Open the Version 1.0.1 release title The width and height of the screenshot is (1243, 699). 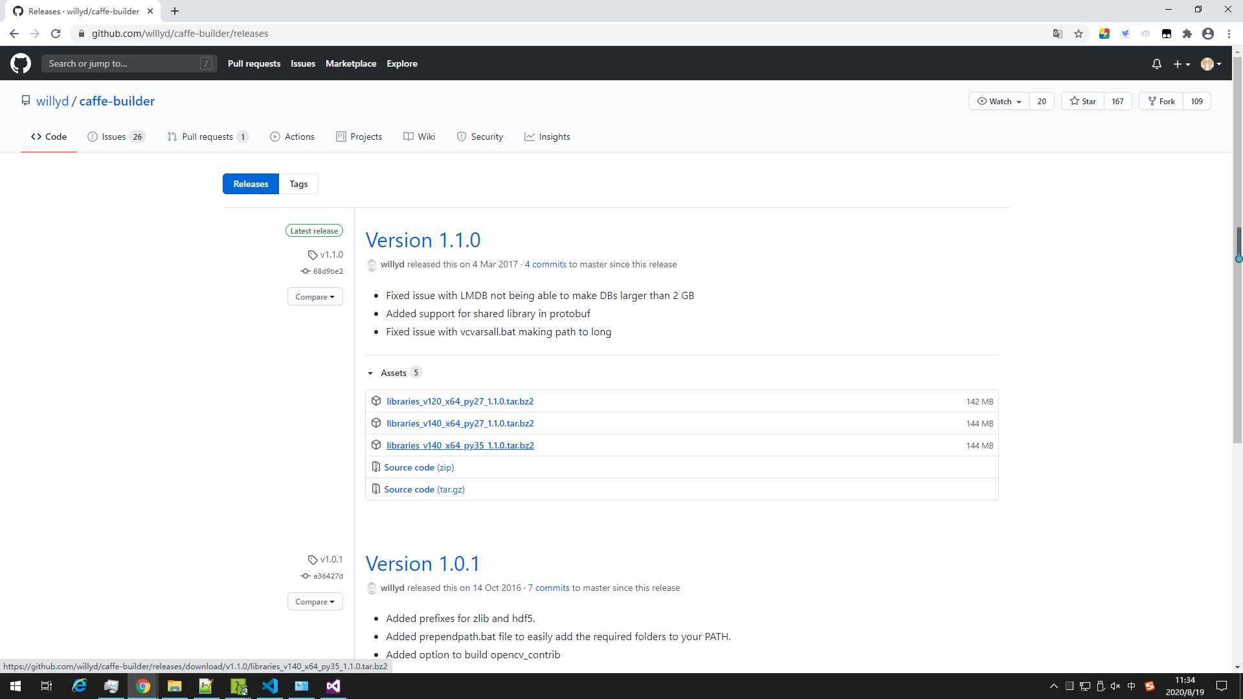click(x=423, y=564)
